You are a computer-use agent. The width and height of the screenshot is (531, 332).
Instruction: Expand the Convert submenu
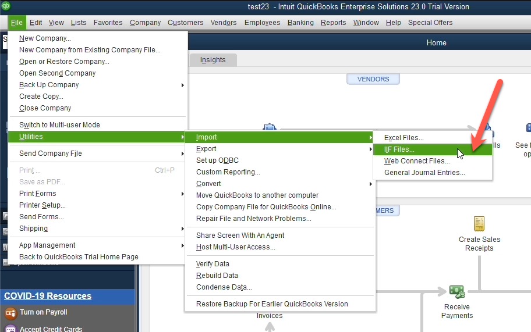(x=280, y=184)
